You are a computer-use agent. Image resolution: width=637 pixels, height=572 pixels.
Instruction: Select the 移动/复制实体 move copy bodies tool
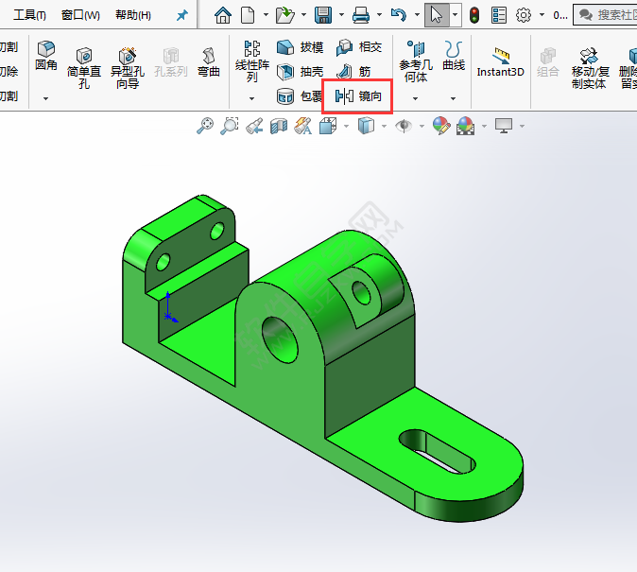pos(589,68)
